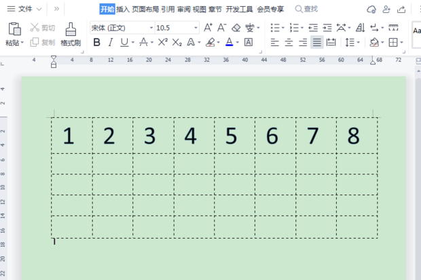Open borders dropdown arrow
The image size is (421, 280).
[401, 43]
